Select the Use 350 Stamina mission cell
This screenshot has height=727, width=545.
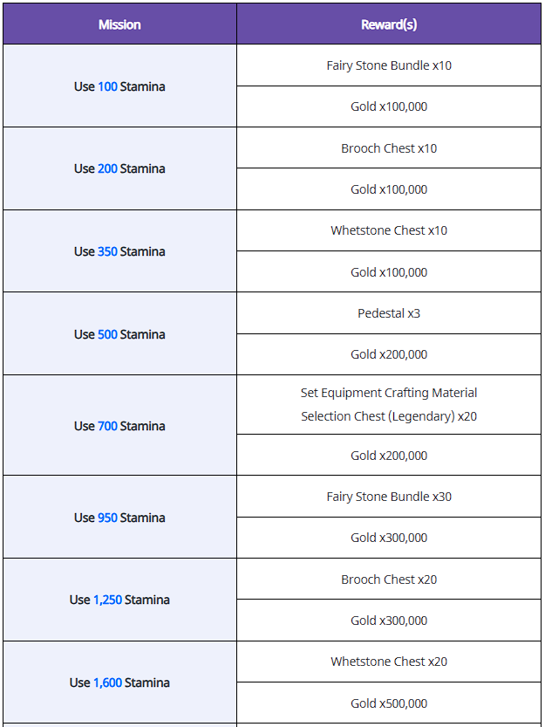pyautogui.click(x=119, y=250)
